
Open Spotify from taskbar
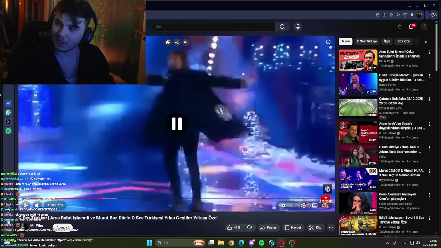click(x=261, y=243)
